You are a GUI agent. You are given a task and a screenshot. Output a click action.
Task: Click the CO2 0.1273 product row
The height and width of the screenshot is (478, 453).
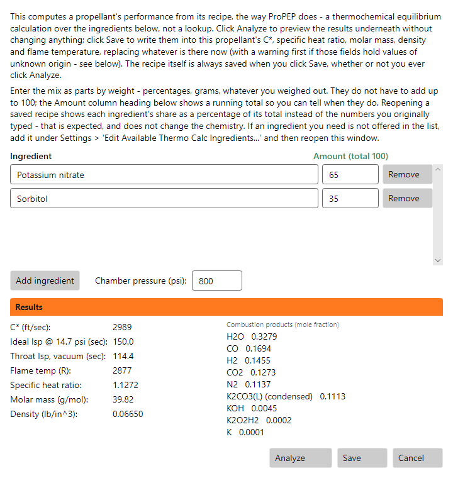251,372
